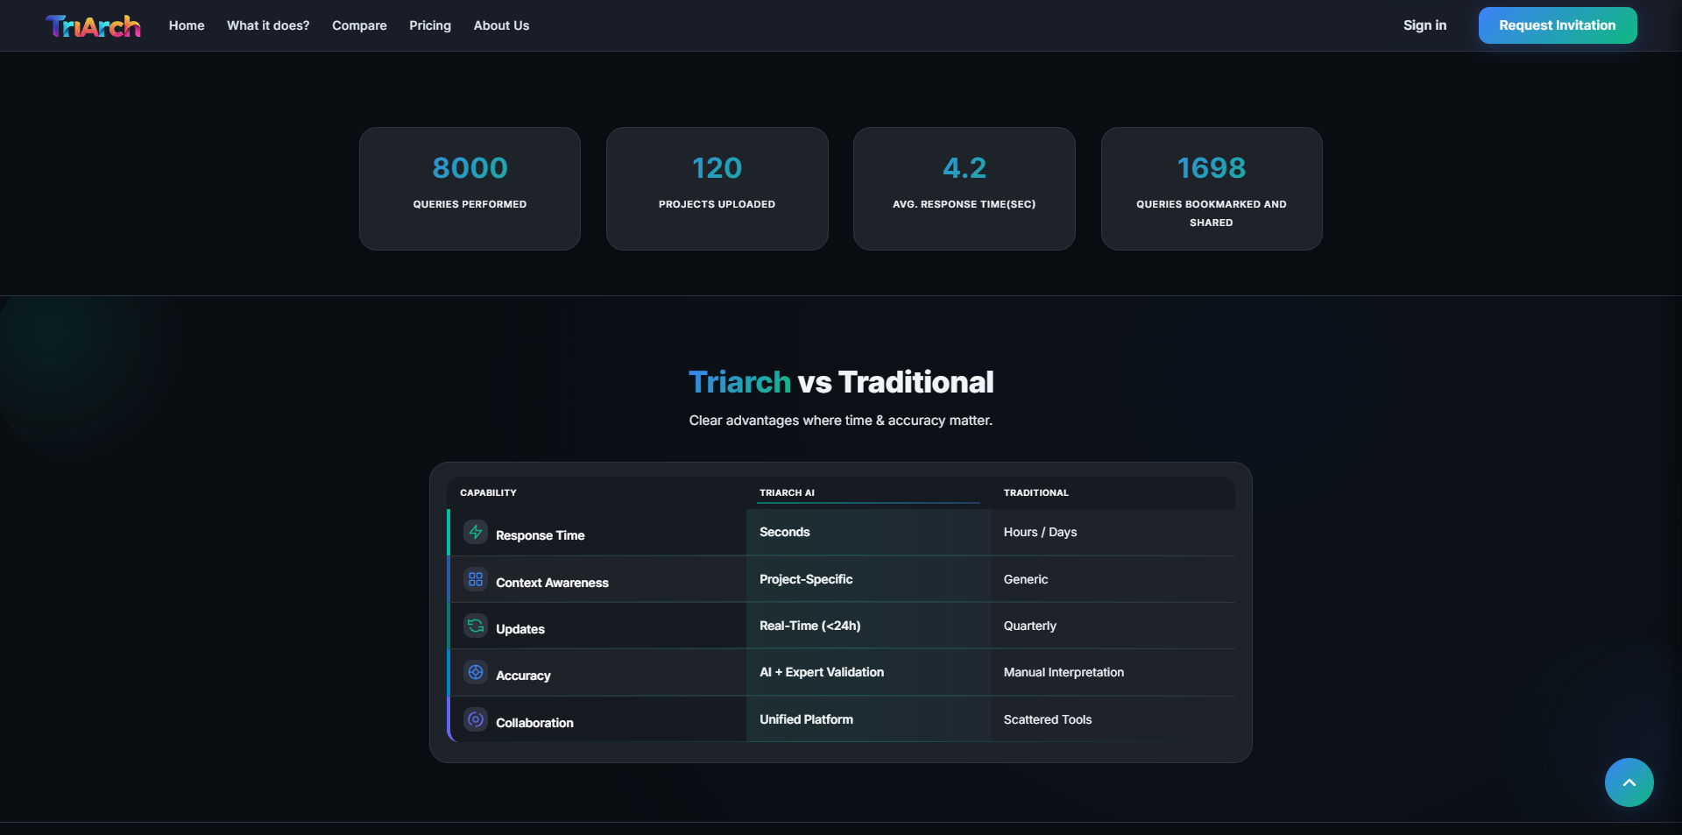This screenshot has height=835, width=1682.
Task: Select the lightning icon beside Response Time
Action: (476, 532)
